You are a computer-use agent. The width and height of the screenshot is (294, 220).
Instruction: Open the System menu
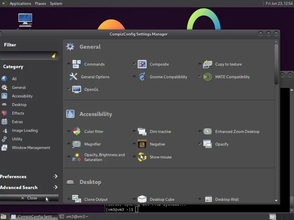[56, 3]
